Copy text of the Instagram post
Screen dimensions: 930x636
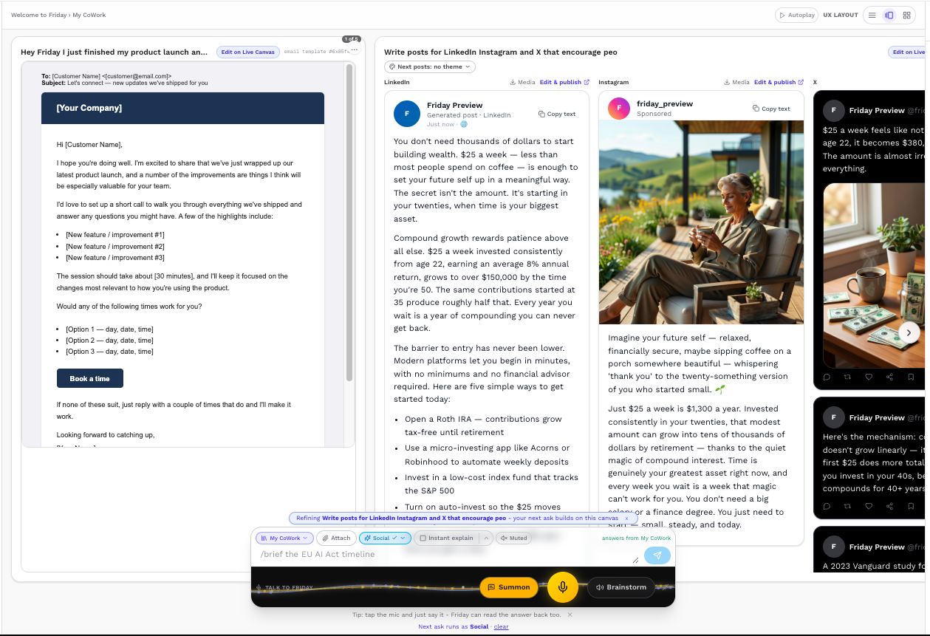[771, 109]
